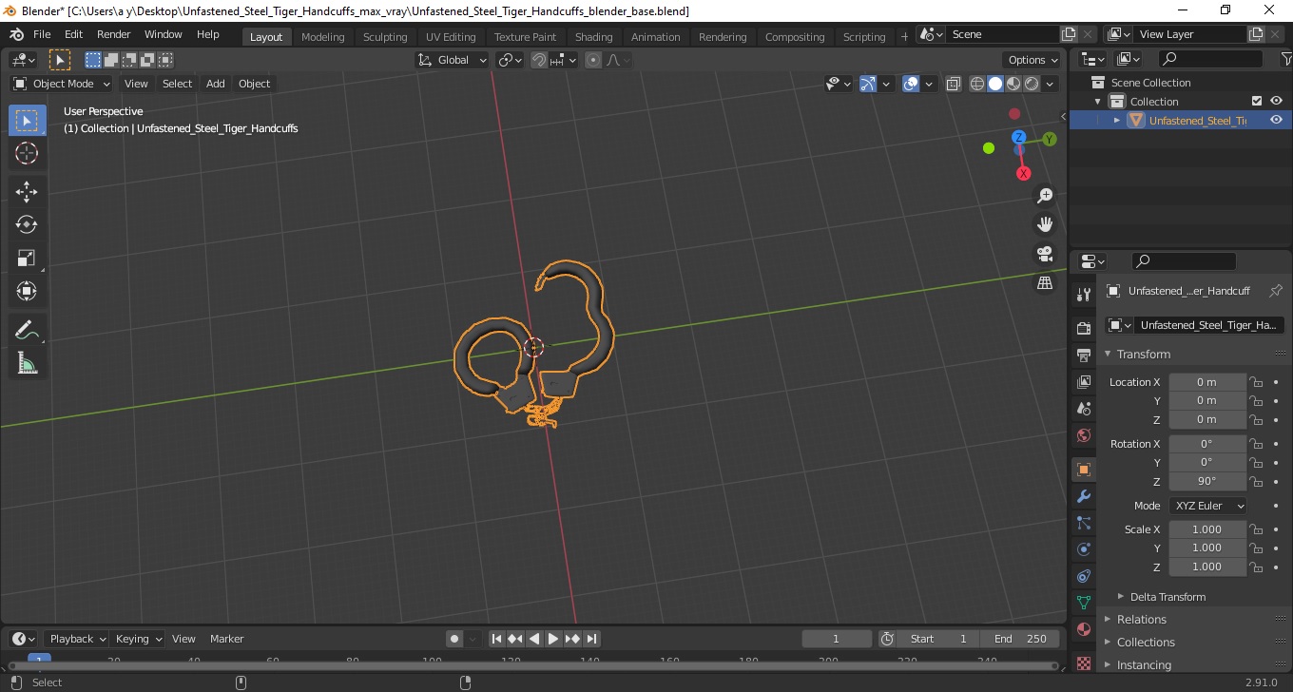Toggle camera view icon in viewport
Screen dimensions: 1293x692
click(x=1045, y=254)
